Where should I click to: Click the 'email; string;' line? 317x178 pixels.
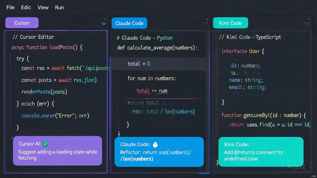tap(248, 87)
